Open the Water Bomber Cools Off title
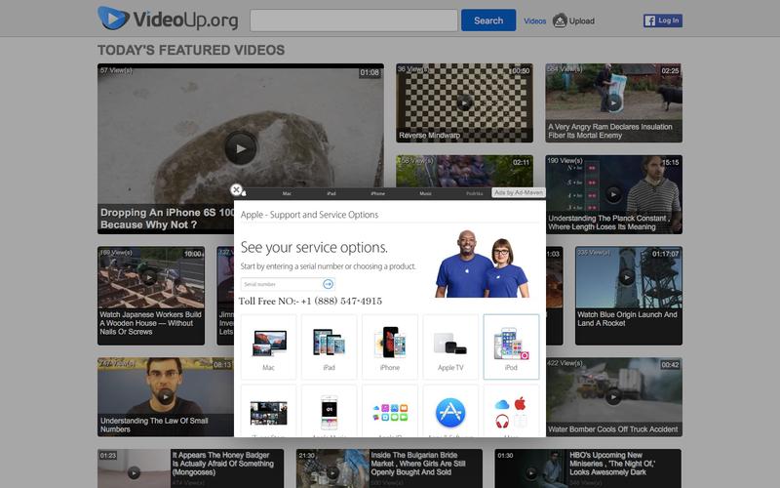Image resolution: width=780 pixels, height=488 pixels. click(613, 429)
